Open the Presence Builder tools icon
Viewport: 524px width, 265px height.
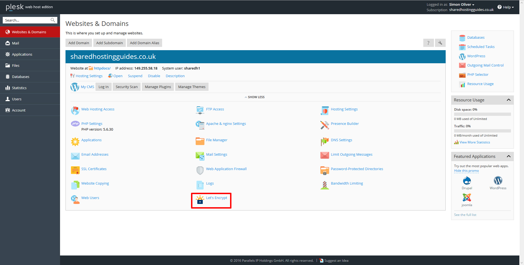[324, 125]
